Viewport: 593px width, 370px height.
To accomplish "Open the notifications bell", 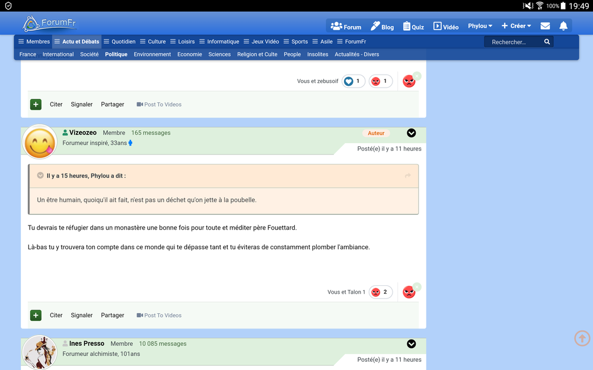I will pyautogui.click(x=563, y=25).
